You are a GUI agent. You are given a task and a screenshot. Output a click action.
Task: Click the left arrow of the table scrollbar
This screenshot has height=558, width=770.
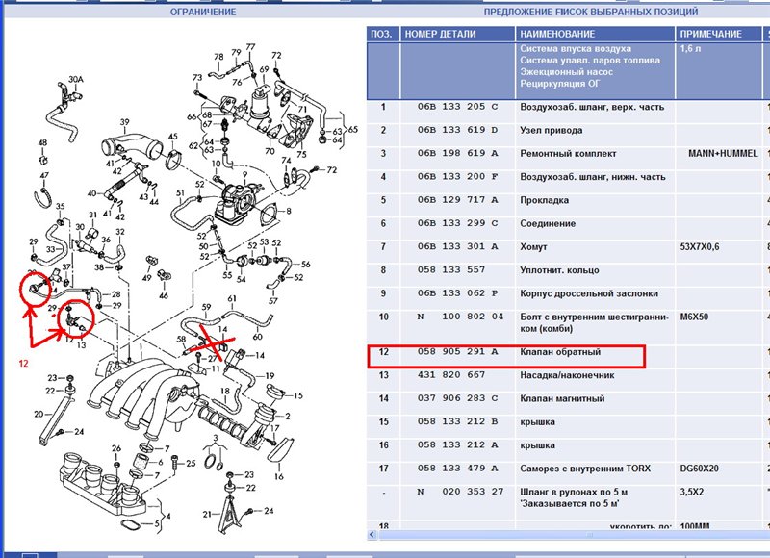(x=372, y=535)
